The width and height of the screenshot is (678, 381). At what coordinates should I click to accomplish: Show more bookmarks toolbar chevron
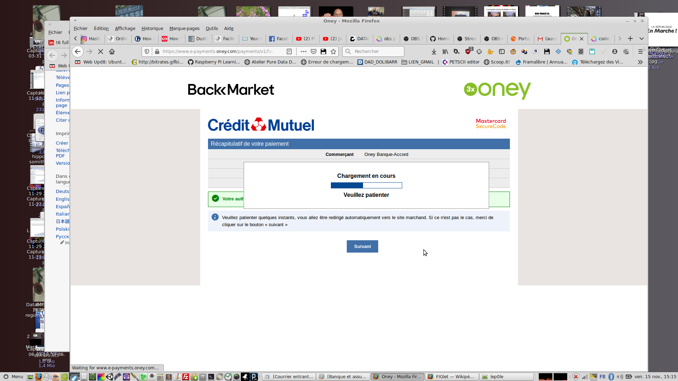pyautogui.click(x=640, y=62)
